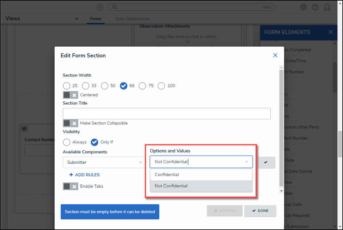Toggle the Centered switch
This screenshot has height=230, width=343.
point(71,95)
